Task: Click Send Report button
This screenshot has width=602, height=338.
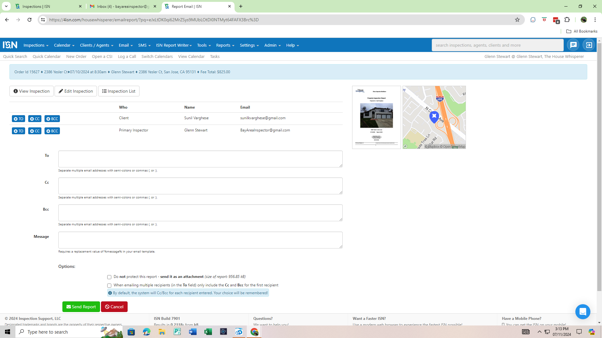Action: tap(81, 307)
